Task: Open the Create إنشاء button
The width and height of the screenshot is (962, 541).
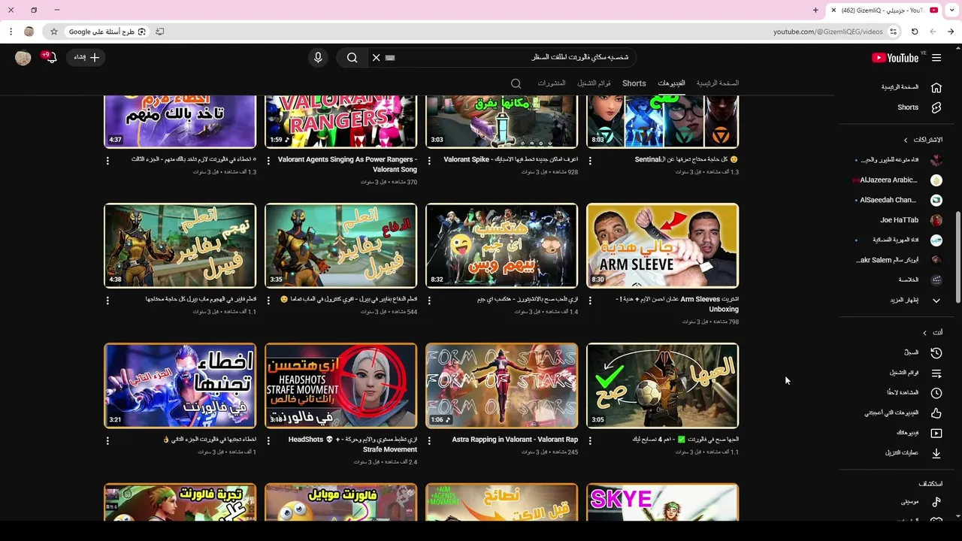Action: click(x=86, y=58)
